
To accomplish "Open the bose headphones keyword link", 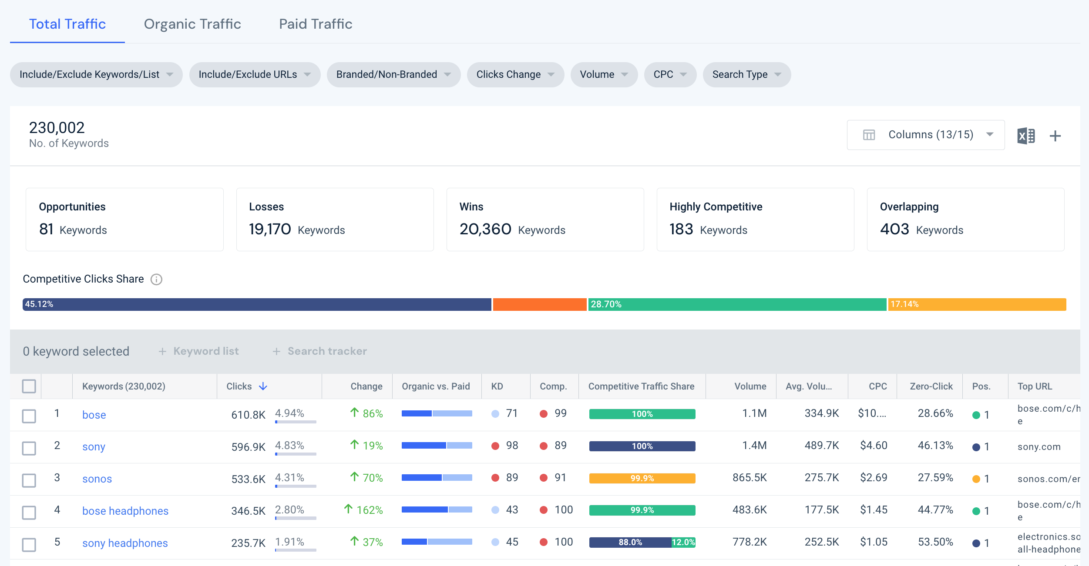I will pos(125,511).
